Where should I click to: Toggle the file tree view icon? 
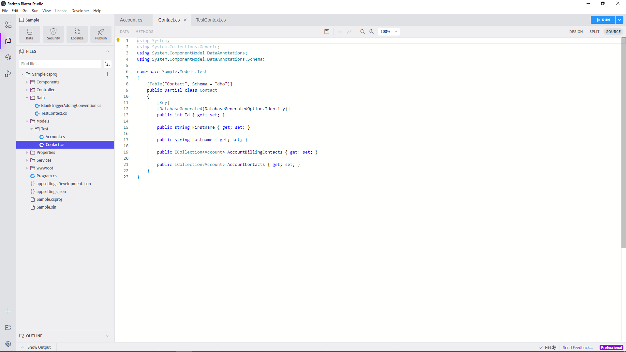[108, 64]
